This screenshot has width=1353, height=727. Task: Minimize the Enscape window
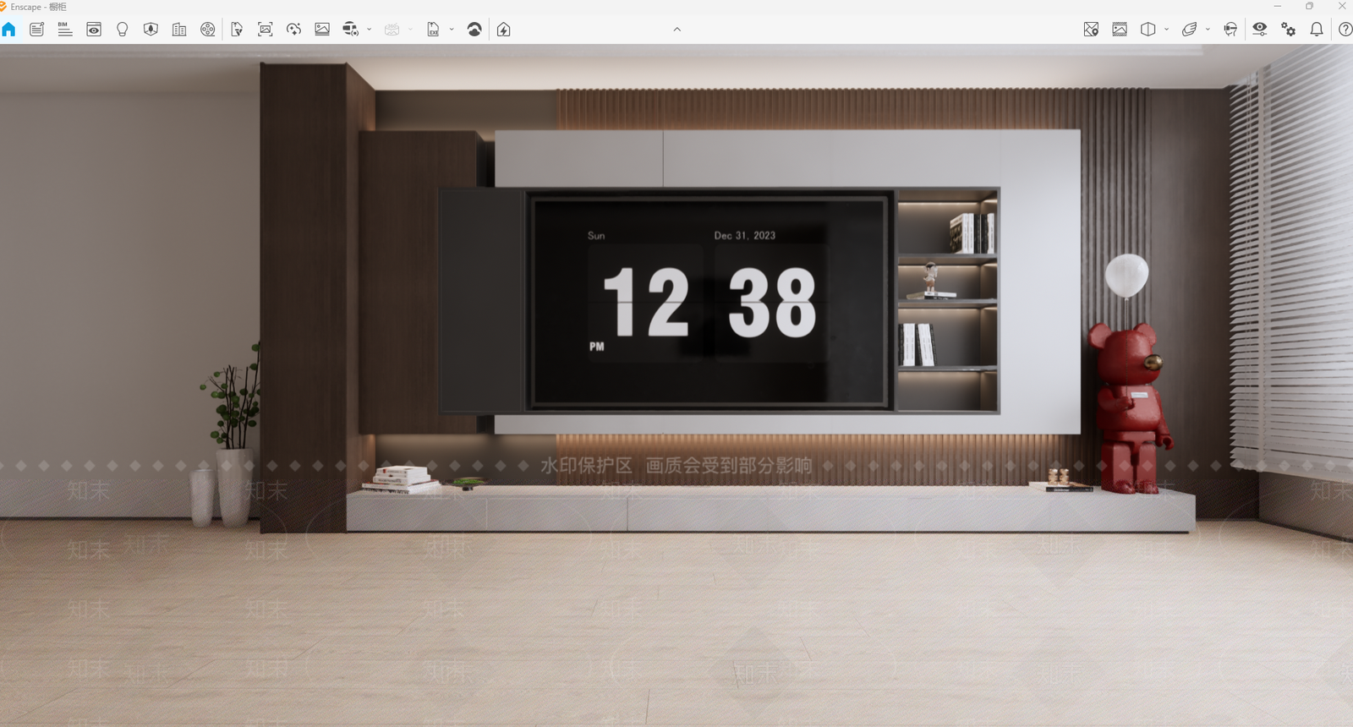[x=1278, y=6]
